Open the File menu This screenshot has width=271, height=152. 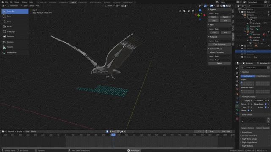(x=6, y=2)
